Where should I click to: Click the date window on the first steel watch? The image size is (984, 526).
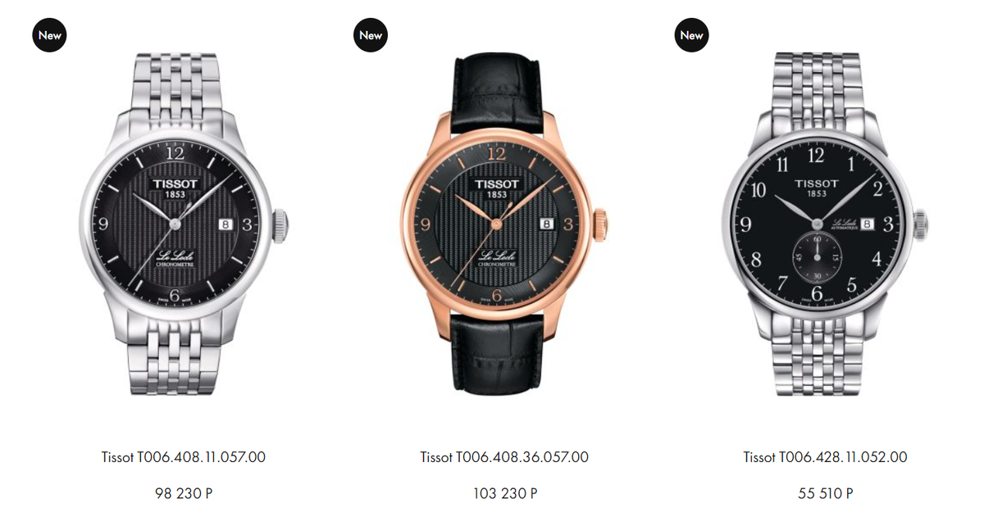(x=226, y=222)
